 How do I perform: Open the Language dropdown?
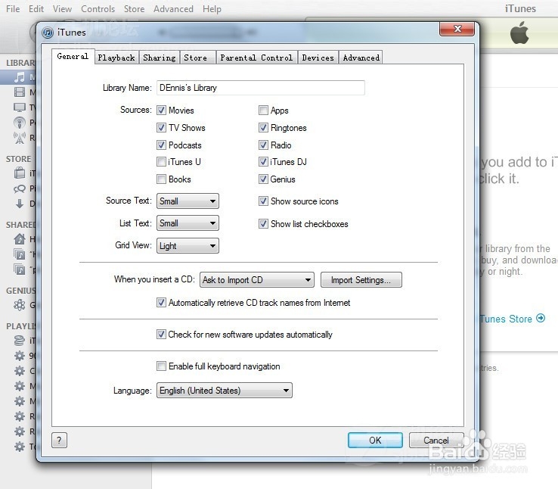pyautogui.click(x=225, y=391)
